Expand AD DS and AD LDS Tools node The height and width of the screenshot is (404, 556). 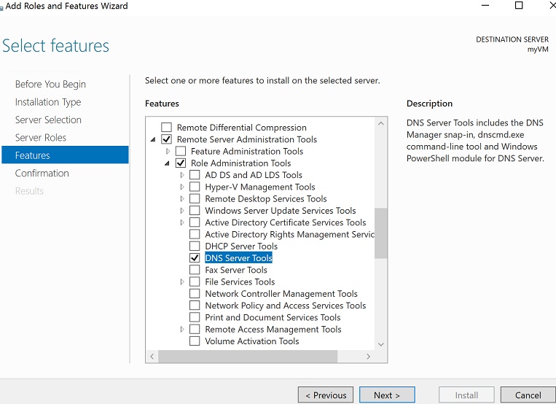tap(182, 175)
